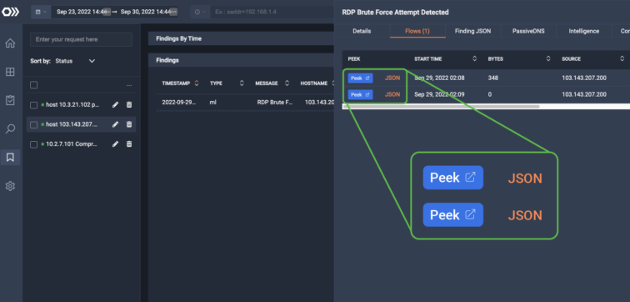
Task: Open the Finding JSON tab
Action: (x=472, y=31)
